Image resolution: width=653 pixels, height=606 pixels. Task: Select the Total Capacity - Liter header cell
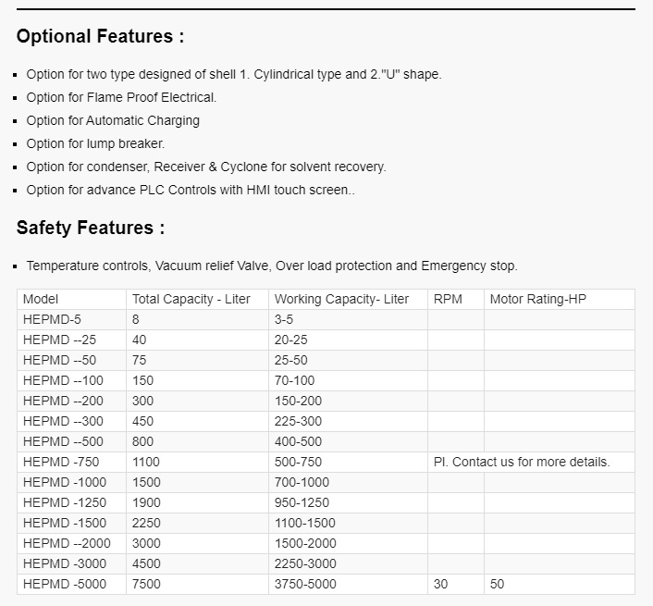click(x=191, y=300)
